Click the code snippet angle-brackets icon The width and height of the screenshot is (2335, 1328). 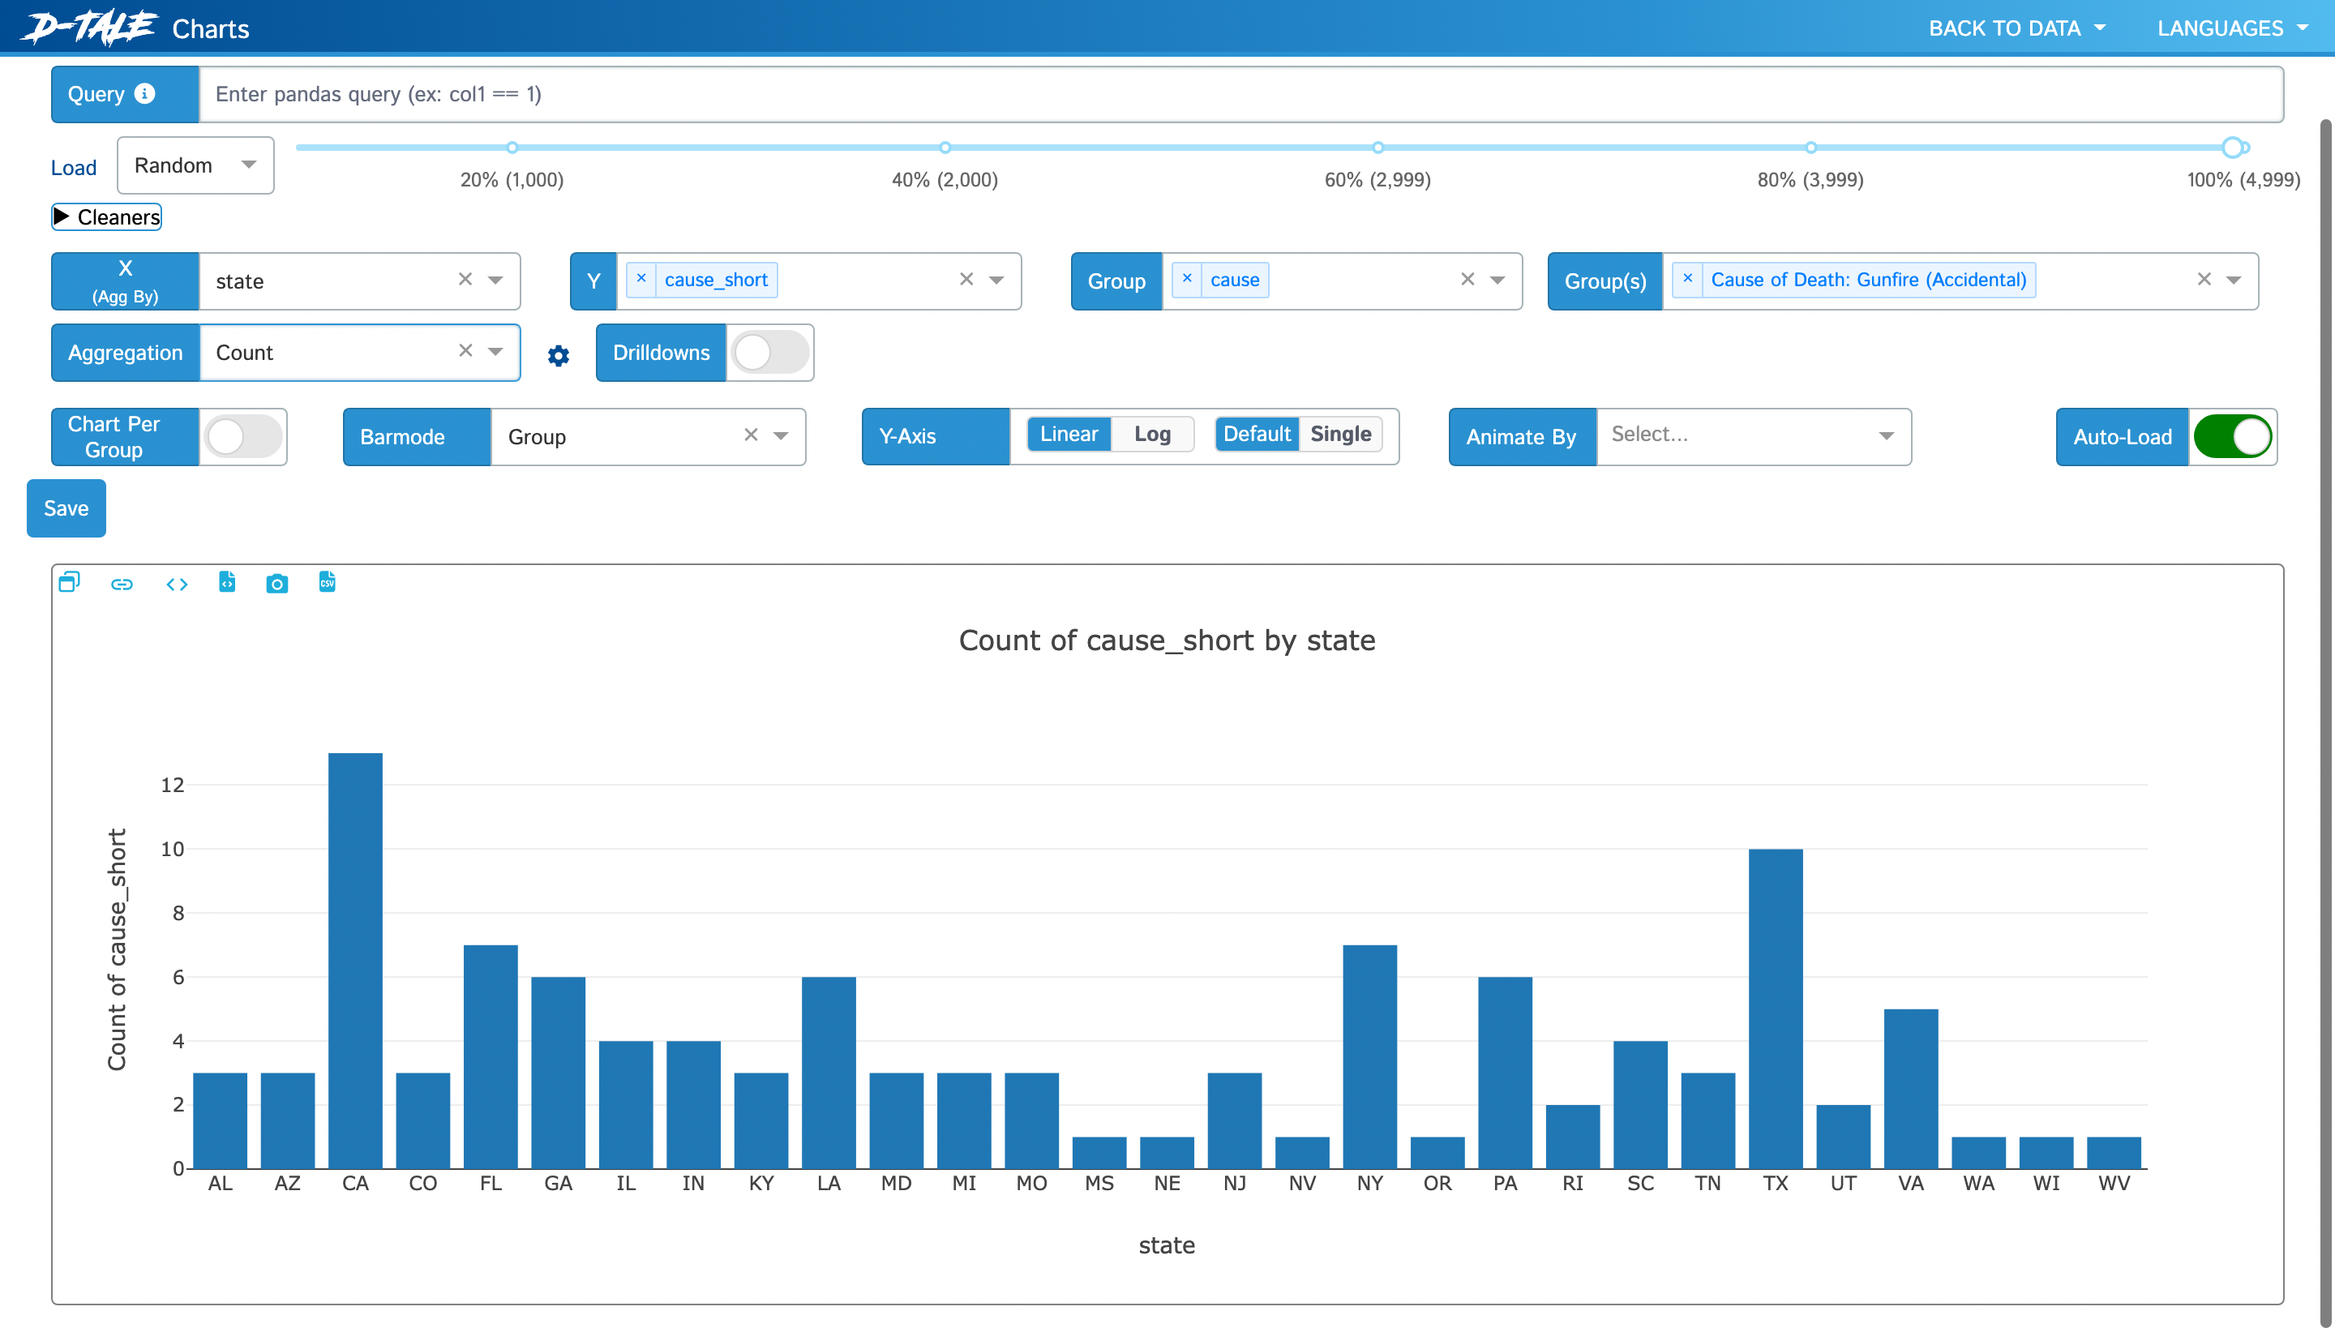(x=177, y=584)
